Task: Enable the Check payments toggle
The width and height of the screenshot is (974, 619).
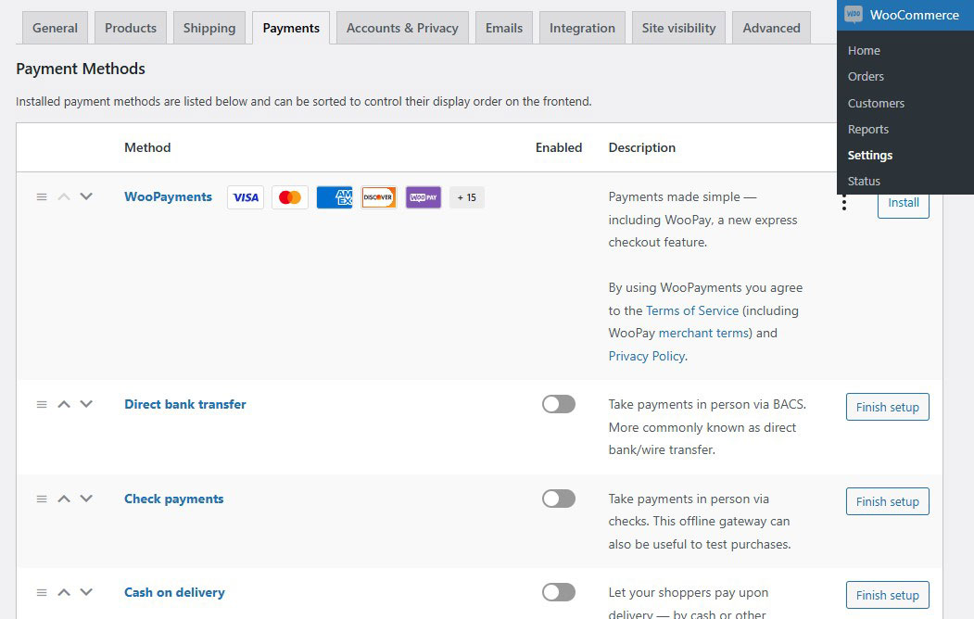Action: click(x=559, y=499)
